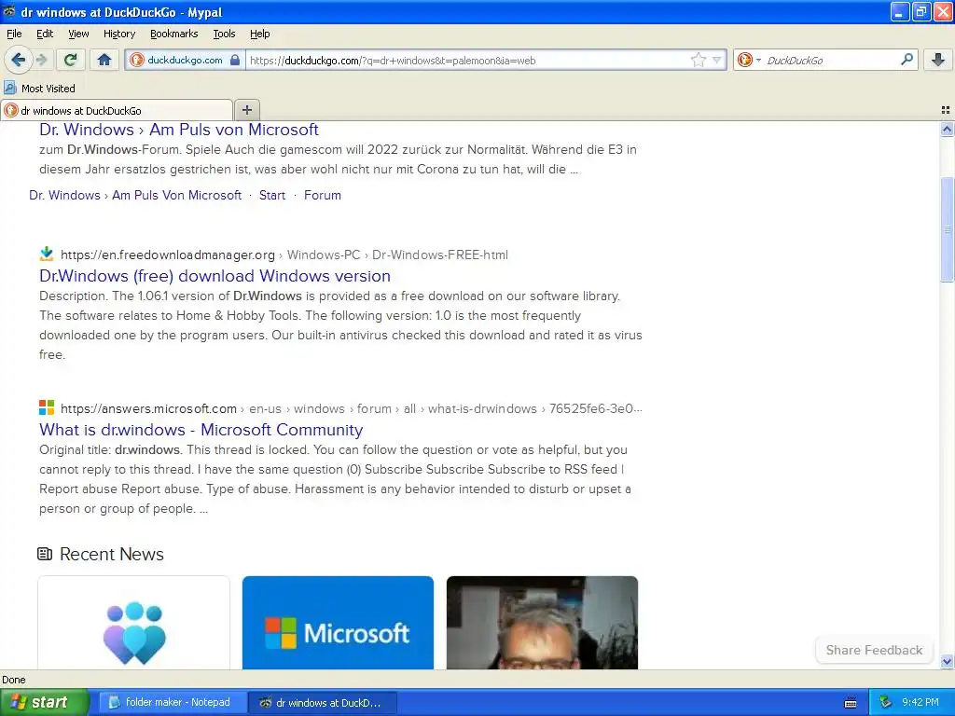Open the File menu

click(x=14, y=34)
